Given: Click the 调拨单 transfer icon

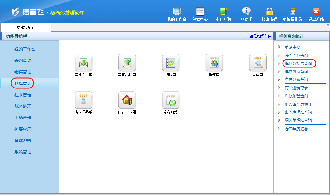Looking at the screenshot, I should point(170,62).
